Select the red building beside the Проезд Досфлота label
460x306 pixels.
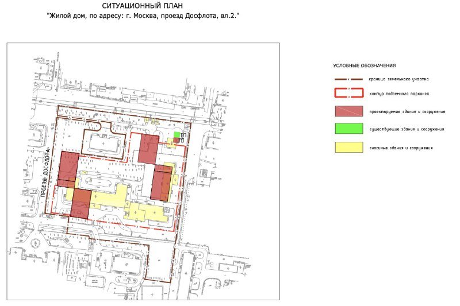point(69,169)
